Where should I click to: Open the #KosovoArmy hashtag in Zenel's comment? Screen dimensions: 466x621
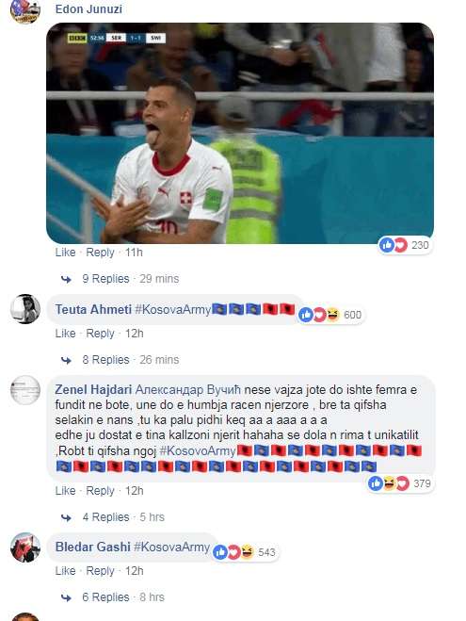coord(198,450)
